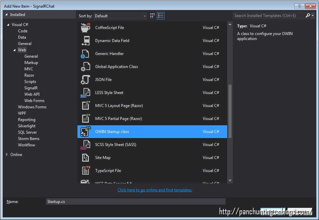
Task: Select the "SCSS Style Sheet (SASS)" name
Action: [x=116, y=145]
